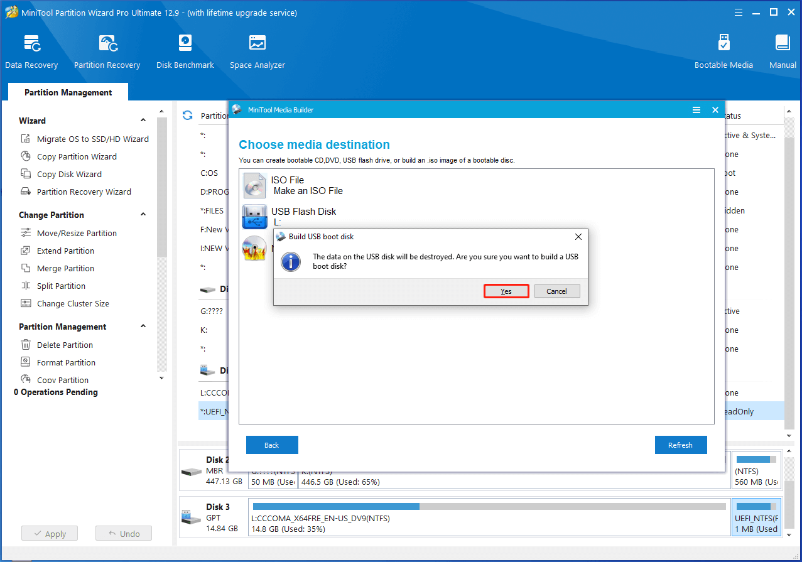
Task: Start Copy Disk Wizard
Action: pyautogui.click(x=61, y=174)
